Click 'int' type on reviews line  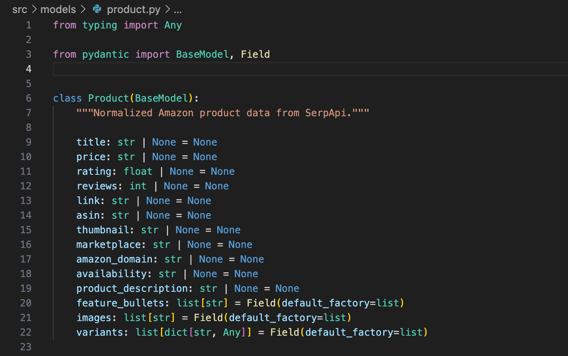coord(138,186)
